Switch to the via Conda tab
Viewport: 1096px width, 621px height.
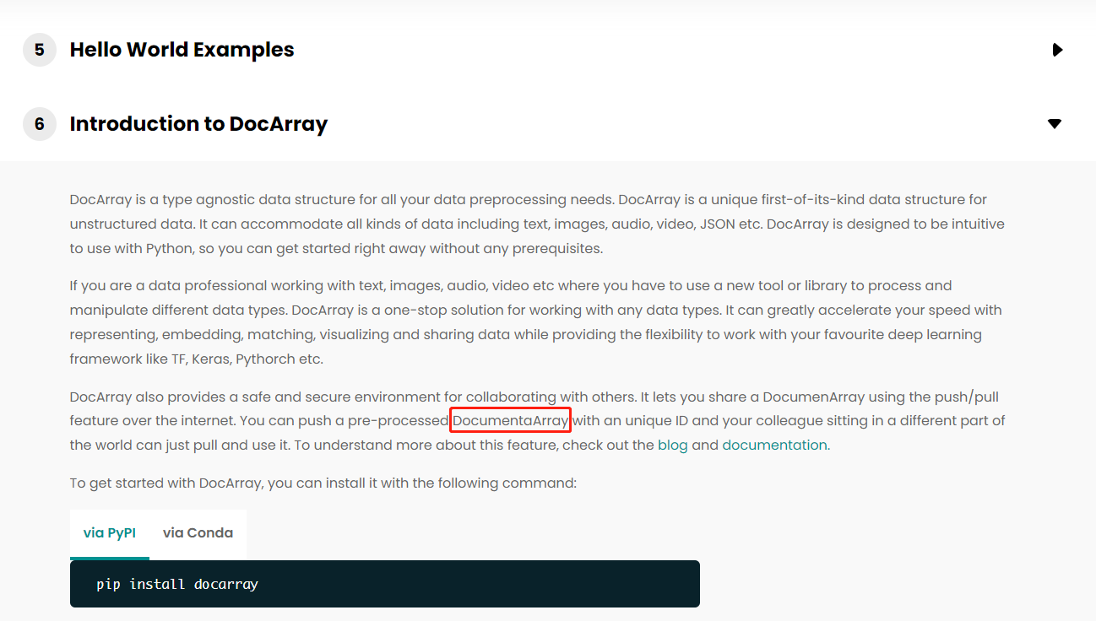point(198,532)
